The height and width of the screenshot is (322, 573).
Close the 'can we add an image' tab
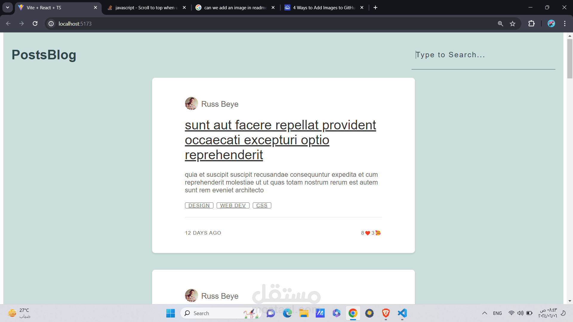273,8
